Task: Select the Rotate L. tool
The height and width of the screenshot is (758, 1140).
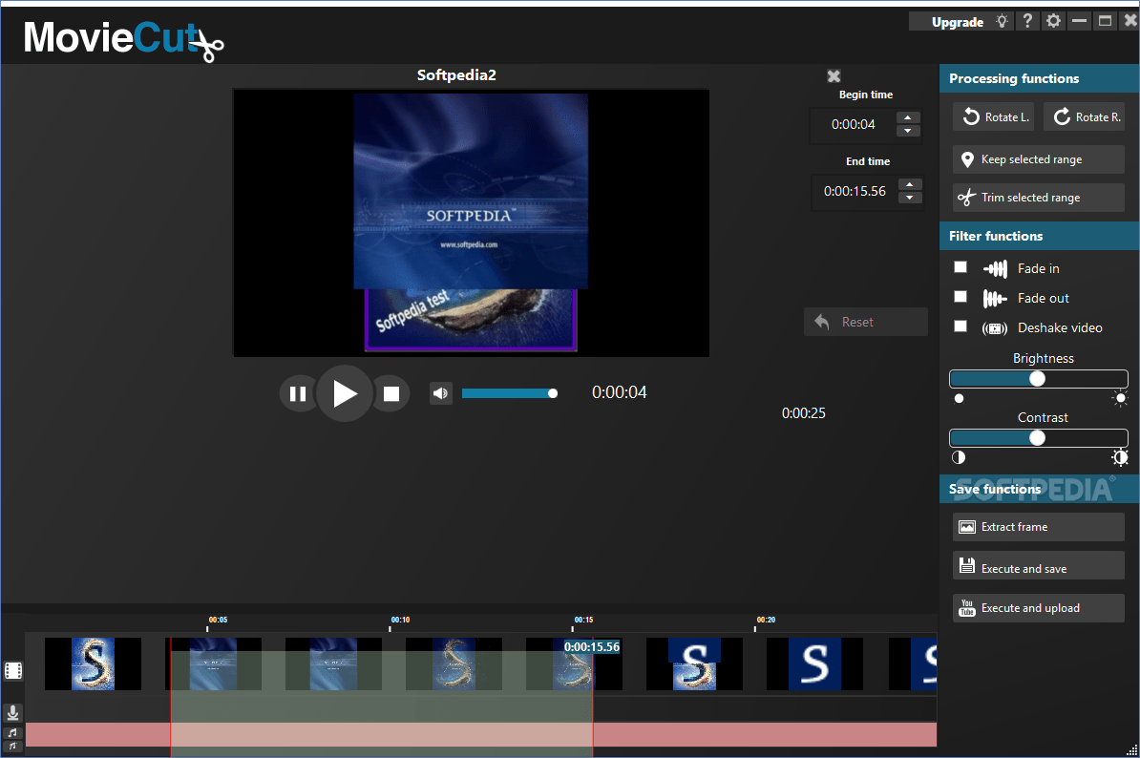Action: (x=993, y=116)
